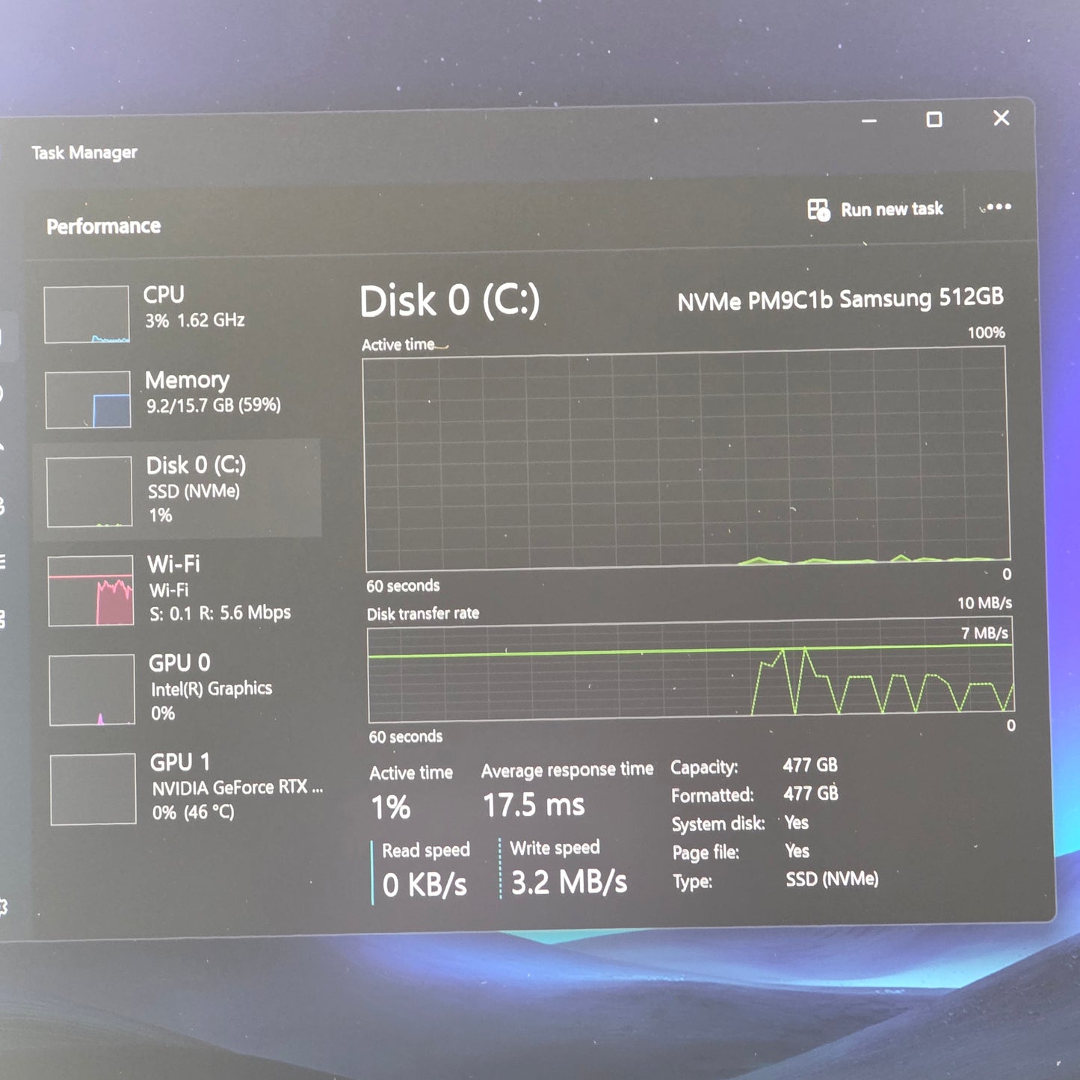Close the Task Manager window

tap(1002, 118)
